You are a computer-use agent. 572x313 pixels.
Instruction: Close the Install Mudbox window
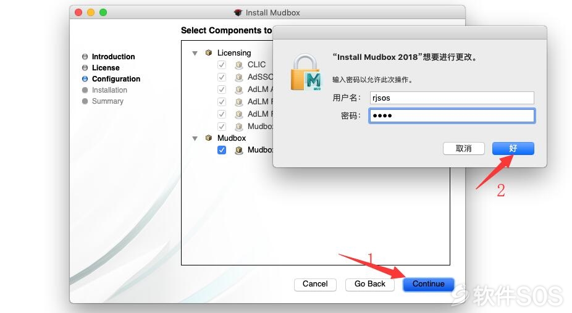[78, 12]
